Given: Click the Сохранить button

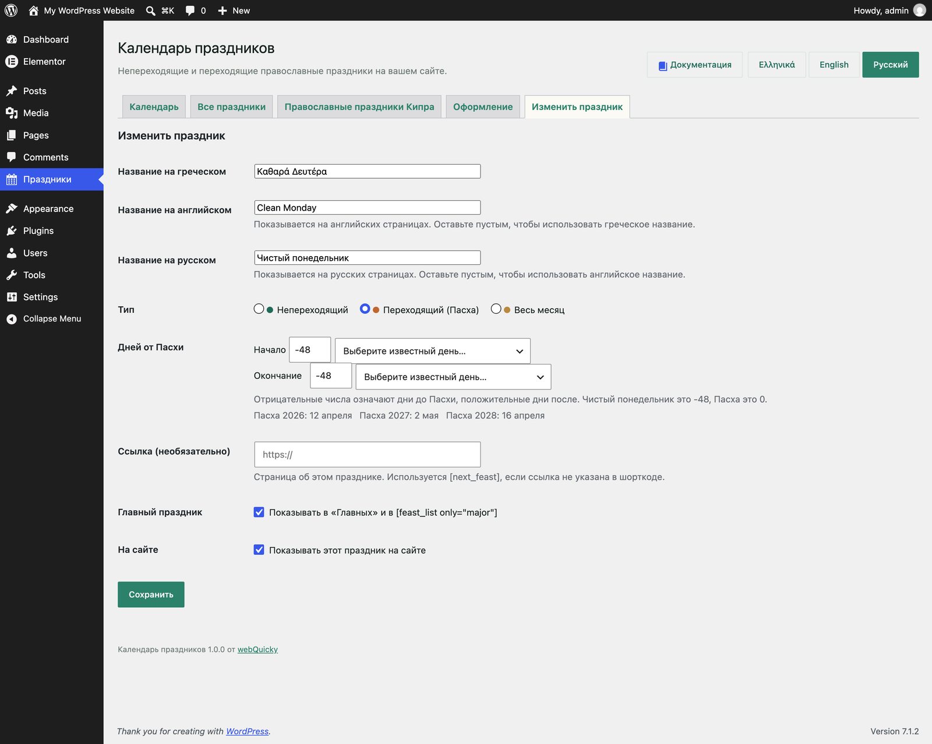Looking at the screenshot, I should pos(151,594).
